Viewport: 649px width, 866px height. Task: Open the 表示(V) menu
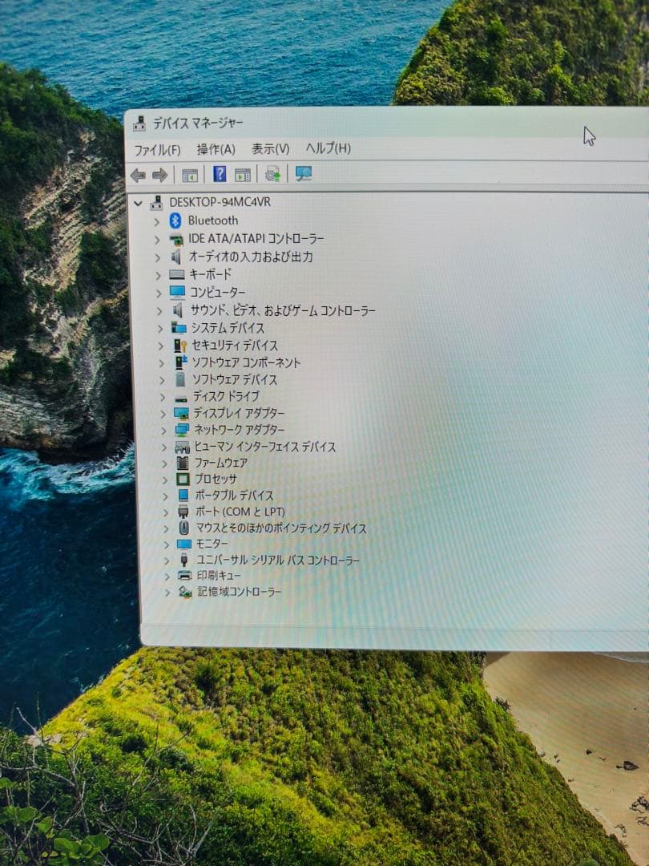[271, 148]
